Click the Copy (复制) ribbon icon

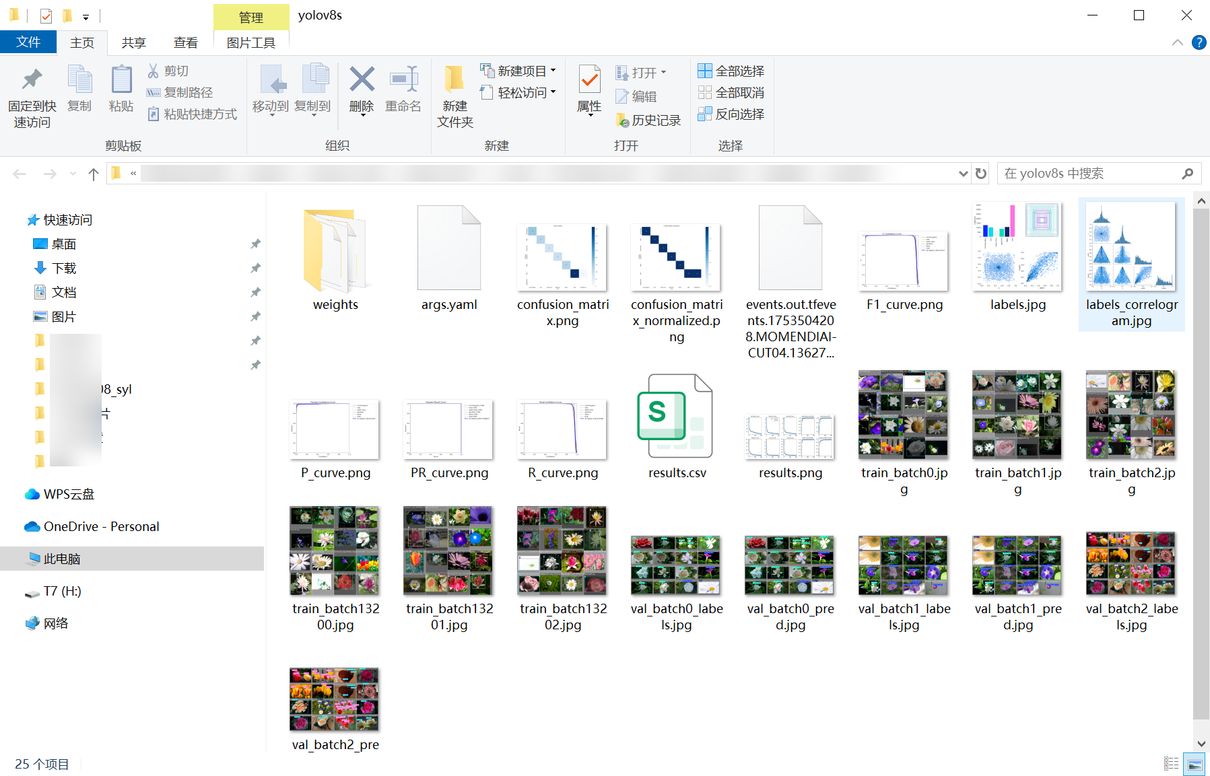click(x=79, y=80)
